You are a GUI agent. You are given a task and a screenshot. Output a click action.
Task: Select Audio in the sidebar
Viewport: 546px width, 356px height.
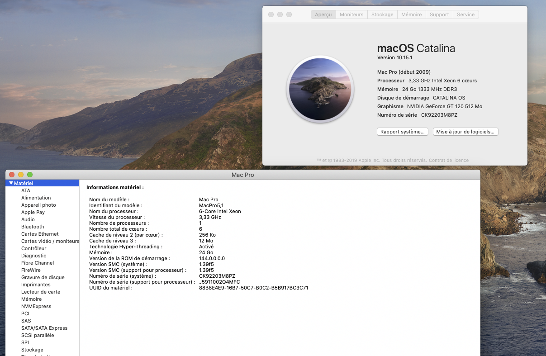pyautogui.click(x=28, y=219)
